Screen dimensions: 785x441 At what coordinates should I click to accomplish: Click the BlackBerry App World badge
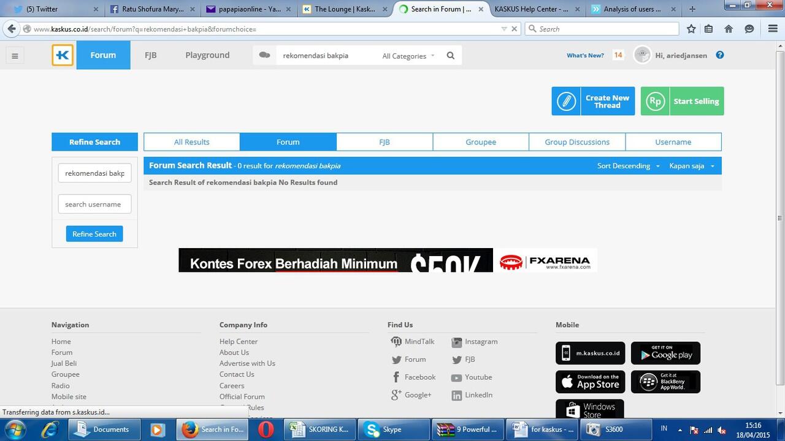pos(665,382)
